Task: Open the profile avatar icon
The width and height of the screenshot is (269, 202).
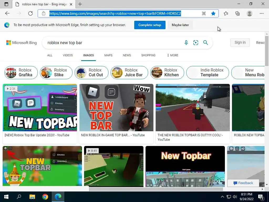Action: tap(250, 13)
